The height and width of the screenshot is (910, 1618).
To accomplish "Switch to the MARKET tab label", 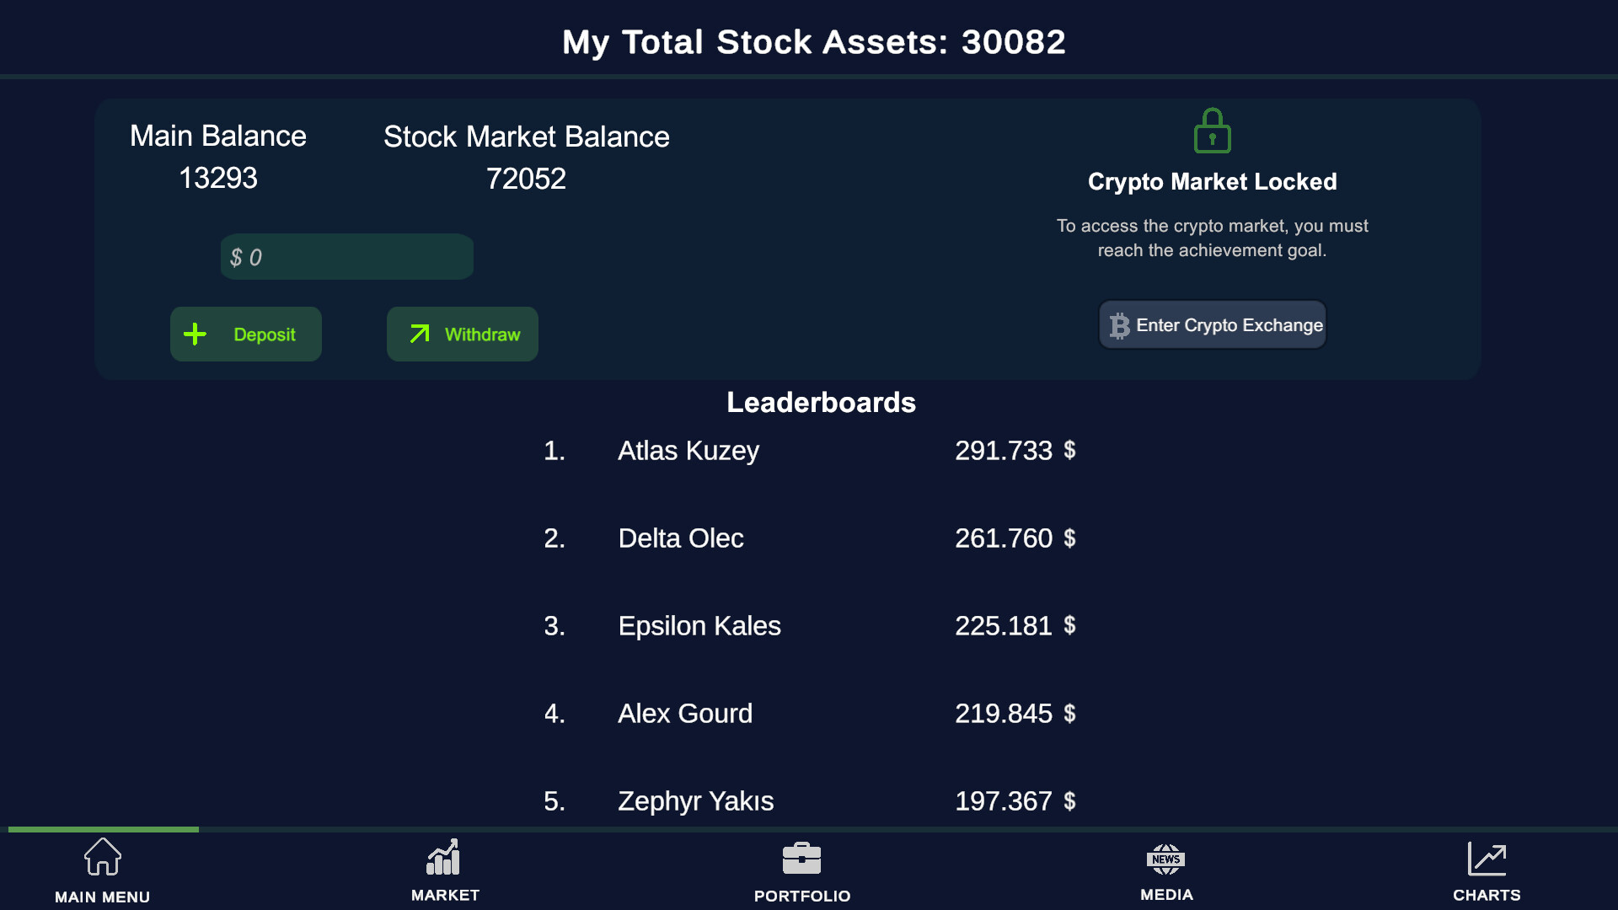I will [445, 895].
